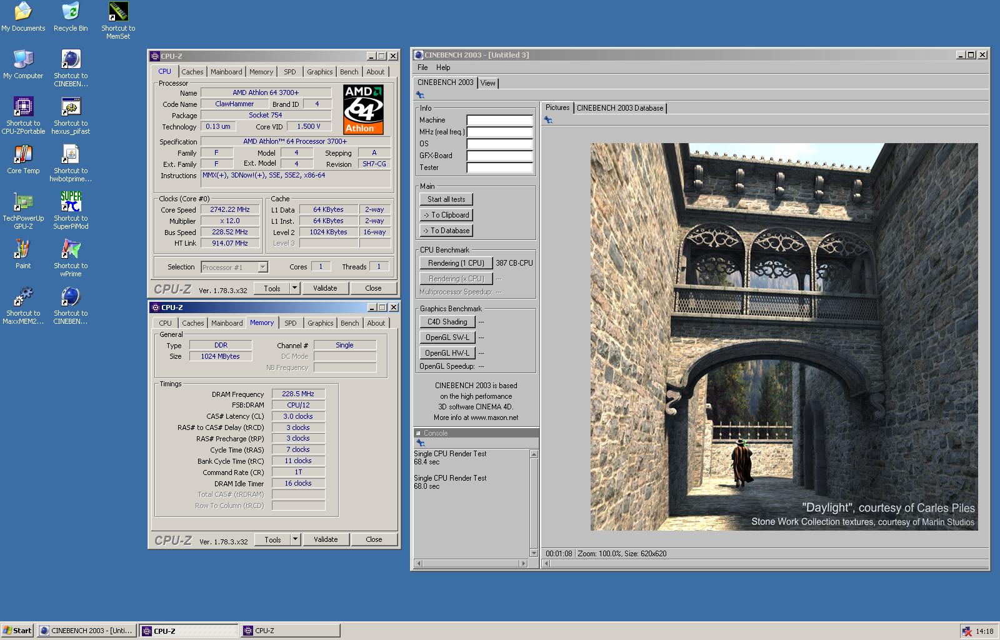This screenshot has height=640, width=1000.
Task: Click the system tray icon beside the clock
Action: pos(967,631)
